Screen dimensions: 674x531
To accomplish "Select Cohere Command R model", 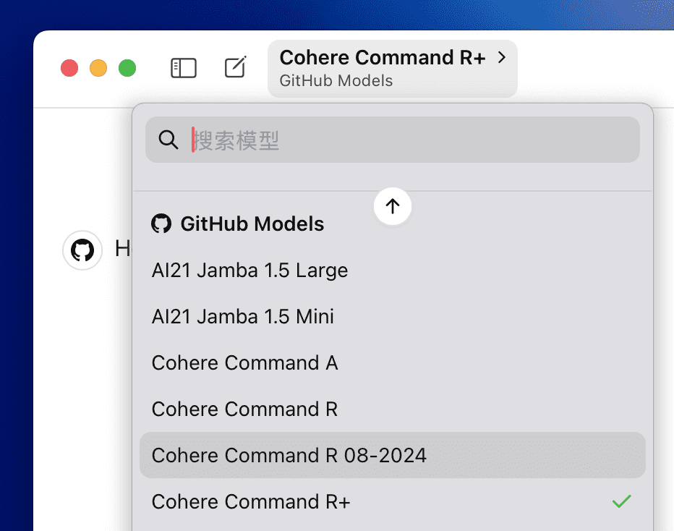I will pyautogui.click(x=393, y=409).
